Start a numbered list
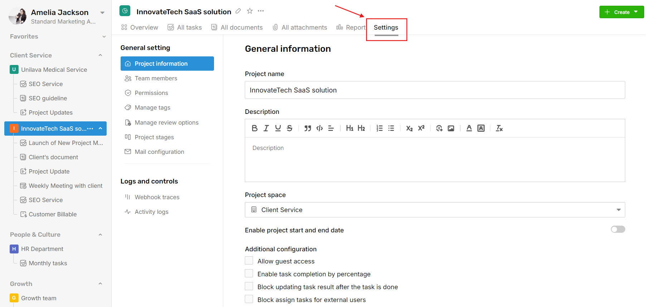The height and width of the screenshot is (307, 646). 379,128
